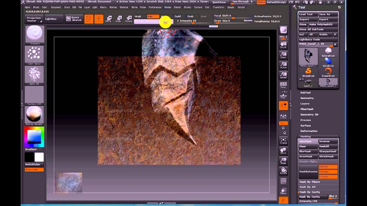Toggle L.Sym local symmetry
The image size is (367, 206).
283,116
